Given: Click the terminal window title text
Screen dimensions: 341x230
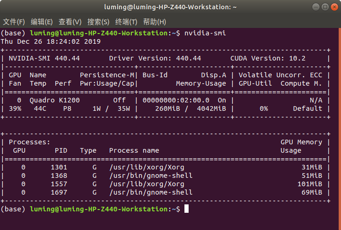Looking at the screenshot, I should point(170,7).
